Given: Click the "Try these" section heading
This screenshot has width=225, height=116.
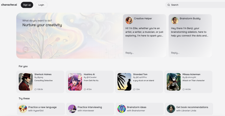Looking at the screenshot, I should 24,98.
